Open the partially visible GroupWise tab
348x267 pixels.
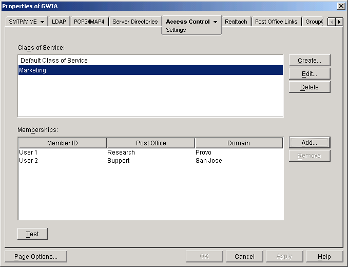click(x=314, y=22)
